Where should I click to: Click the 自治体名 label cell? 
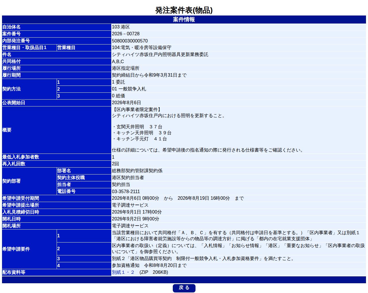point(56,27)
